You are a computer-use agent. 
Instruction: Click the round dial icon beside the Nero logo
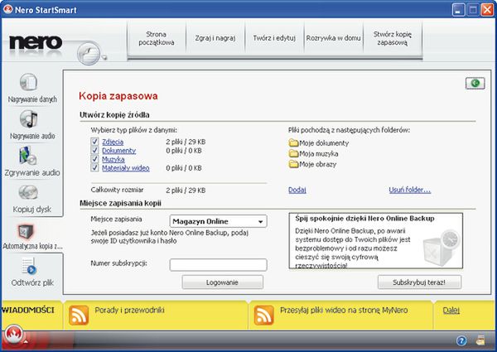[89, 53]
